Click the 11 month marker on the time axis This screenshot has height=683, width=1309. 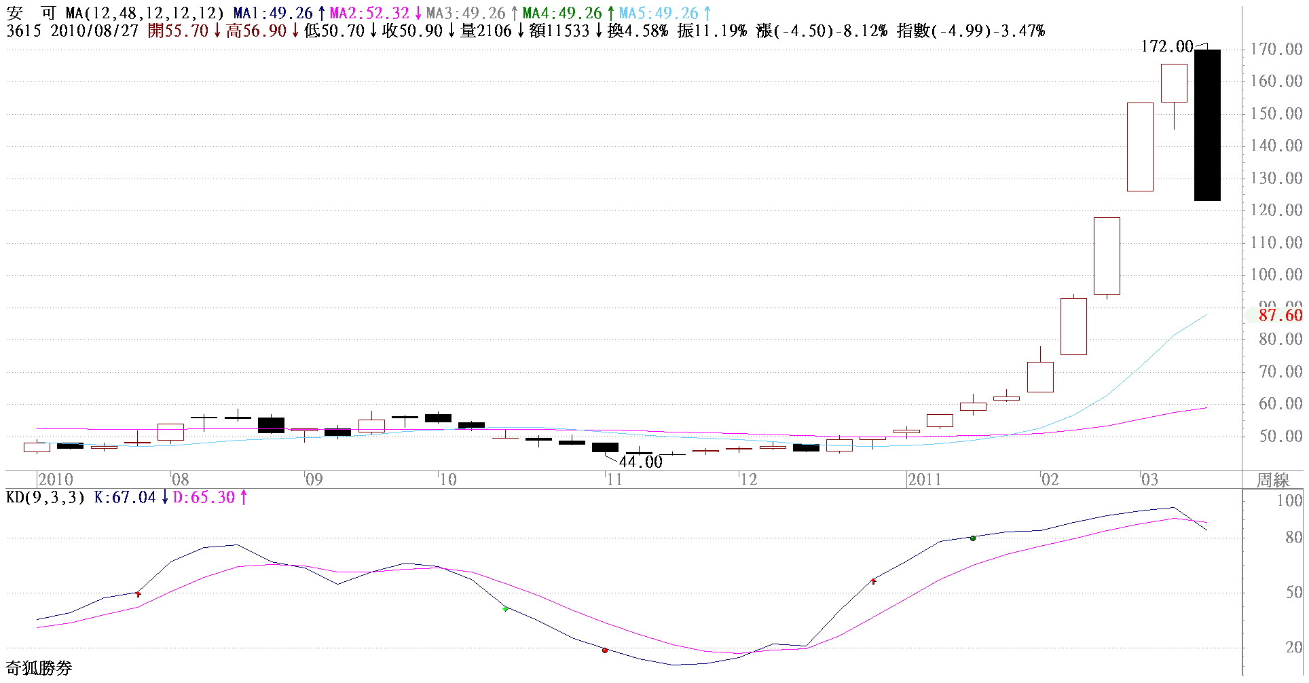tap(614, 480)
